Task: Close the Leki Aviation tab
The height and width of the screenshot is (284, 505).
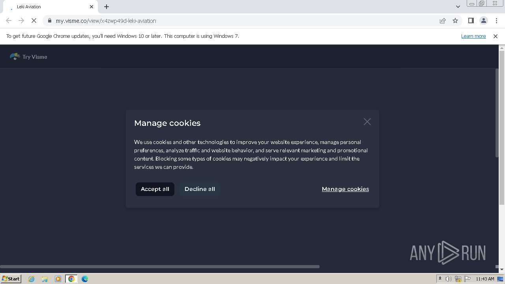Action: tap(92, 7)
